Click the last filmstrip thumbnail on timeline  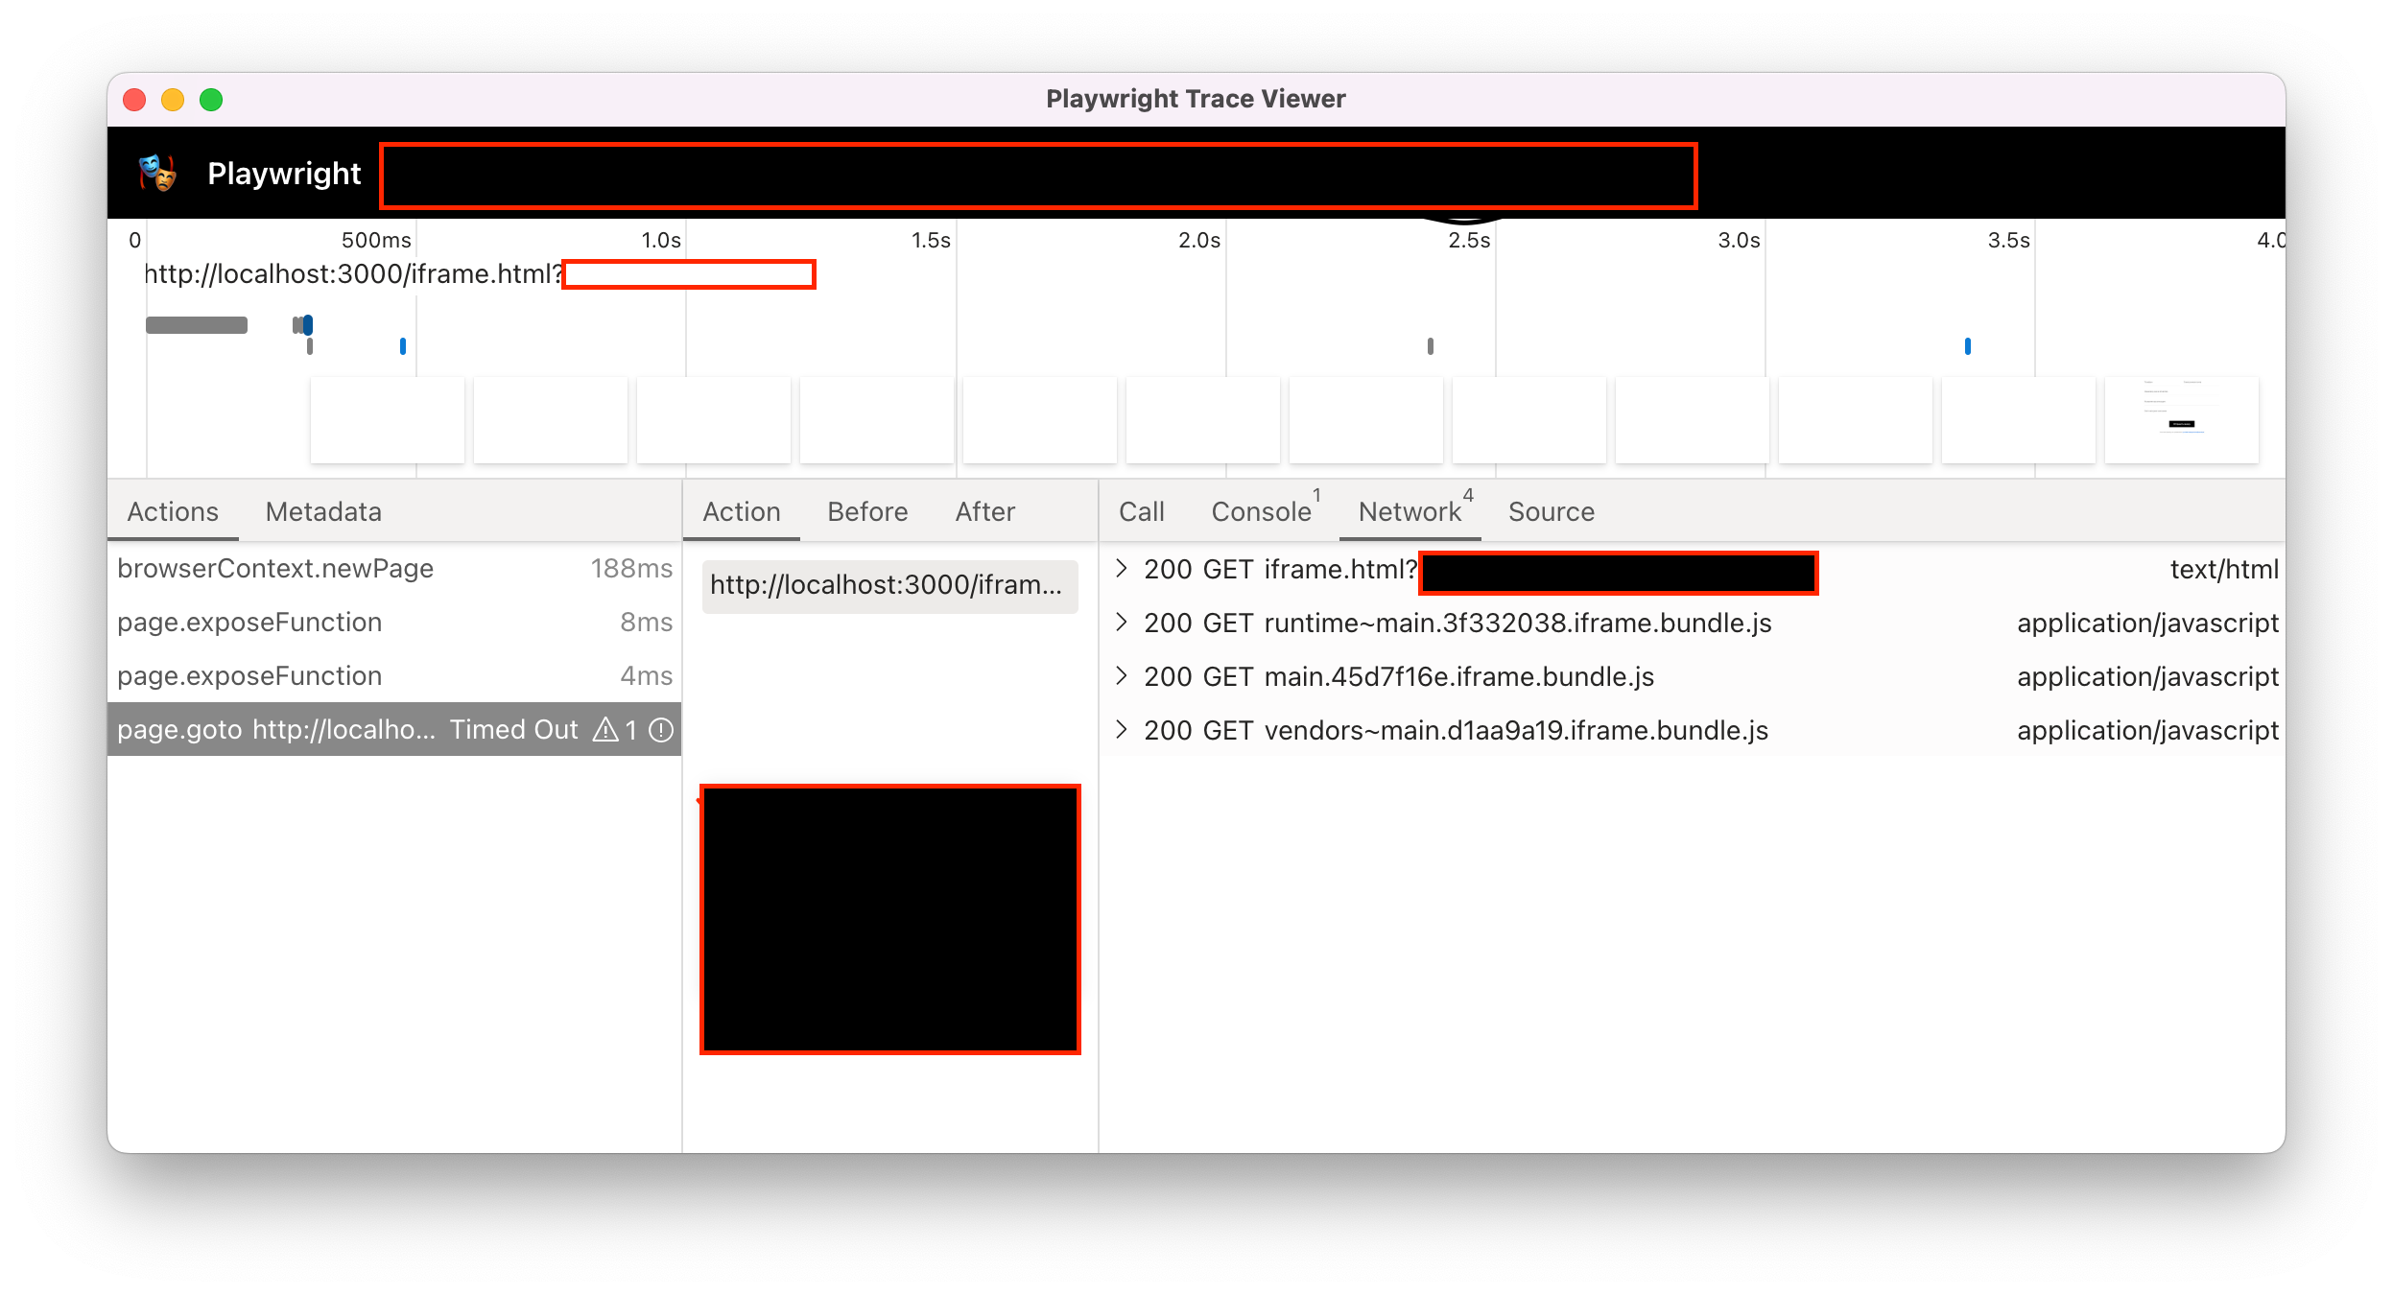2180,420
